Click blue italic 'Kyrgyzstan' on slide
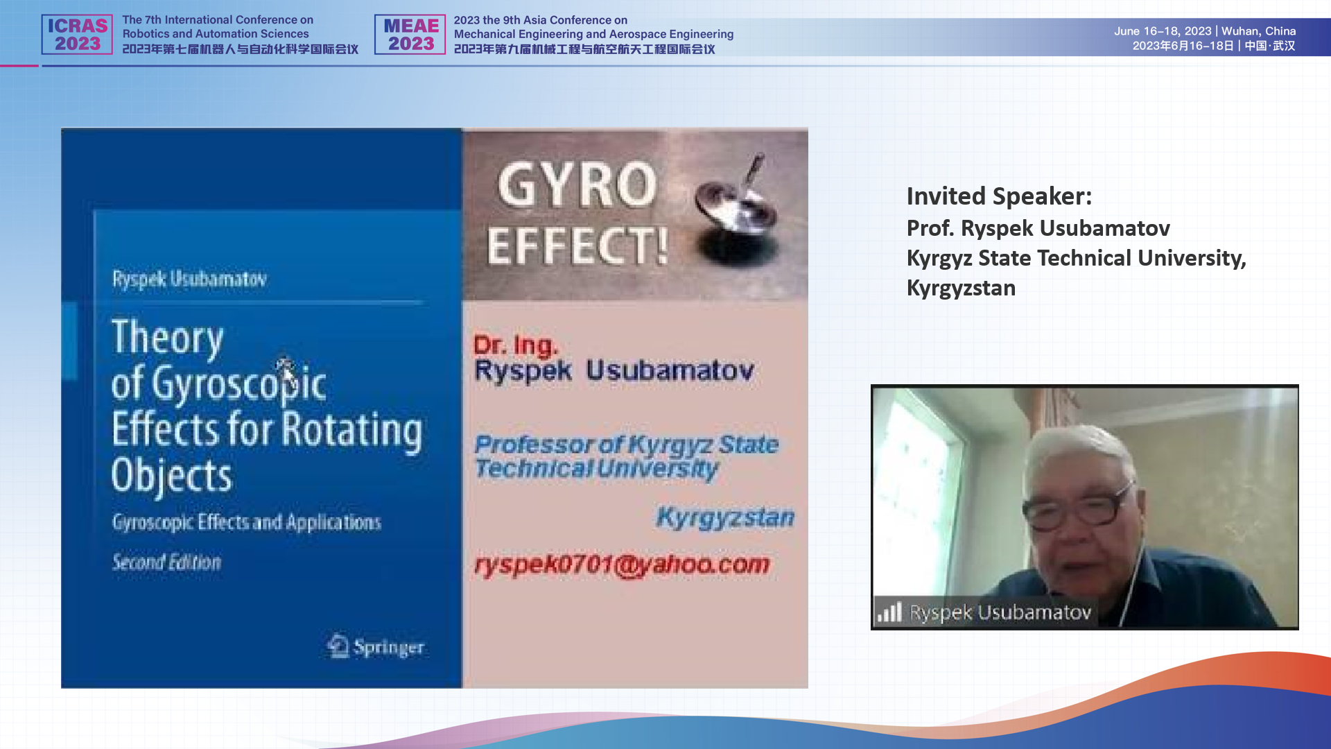Screen dimensions: 1331x749 tap(725, 517)
